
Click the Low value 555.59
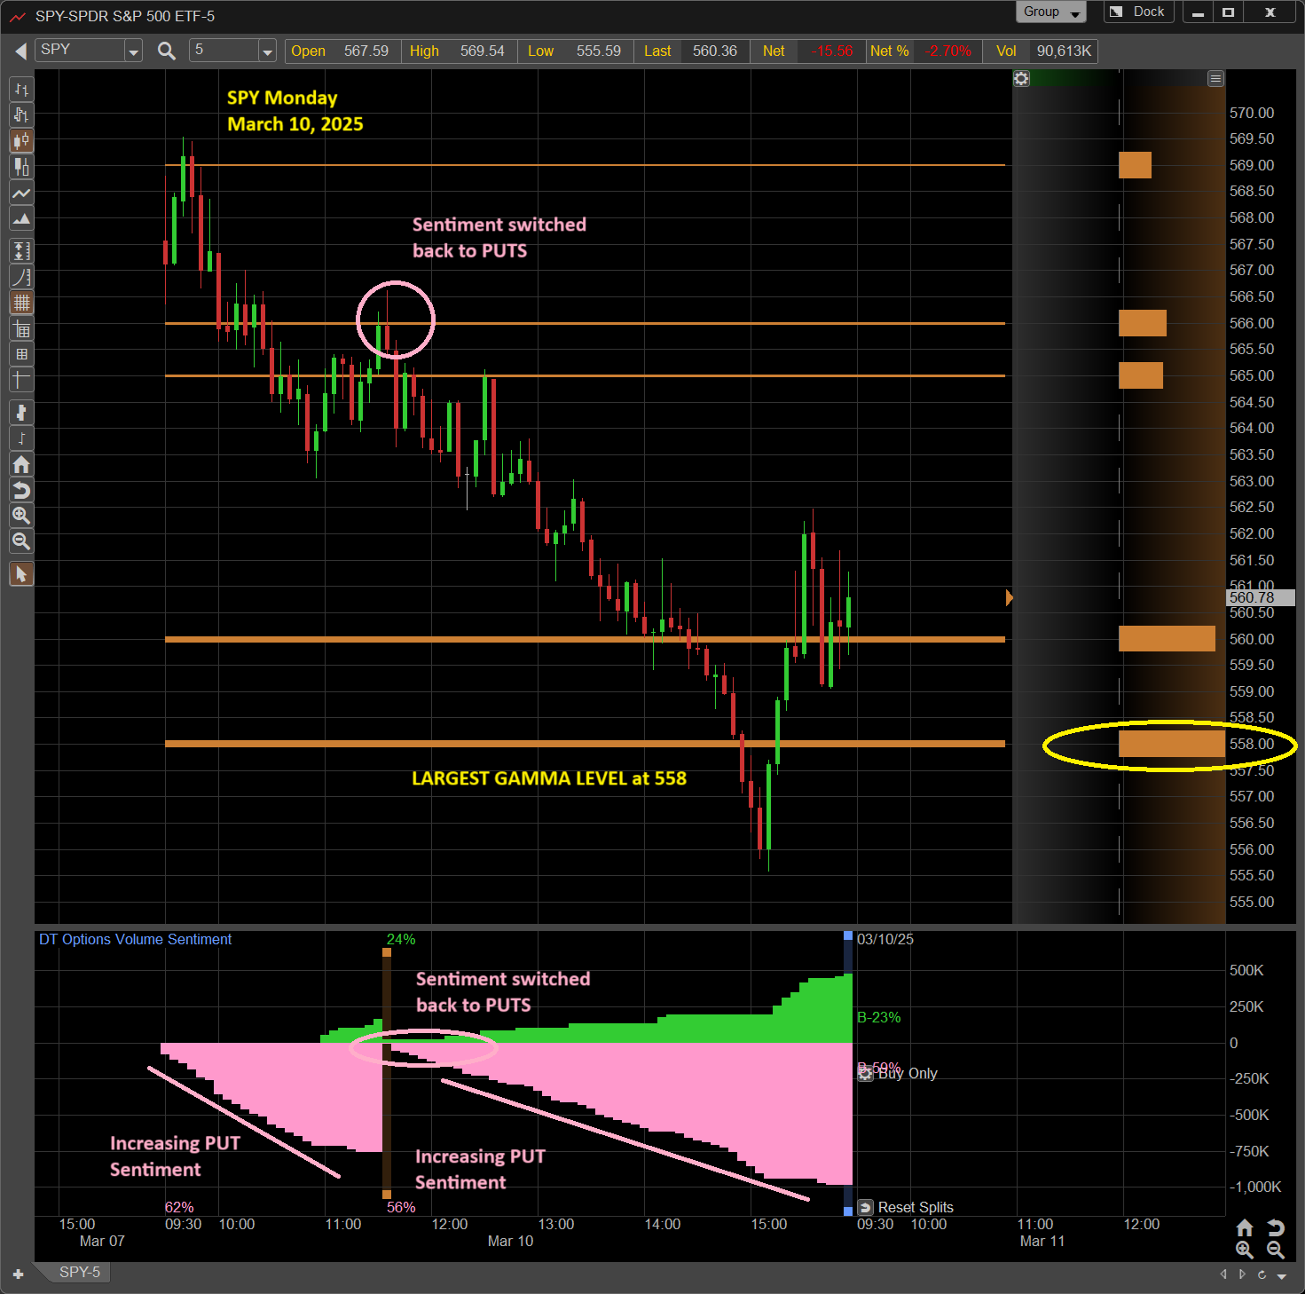coord(599,51)
